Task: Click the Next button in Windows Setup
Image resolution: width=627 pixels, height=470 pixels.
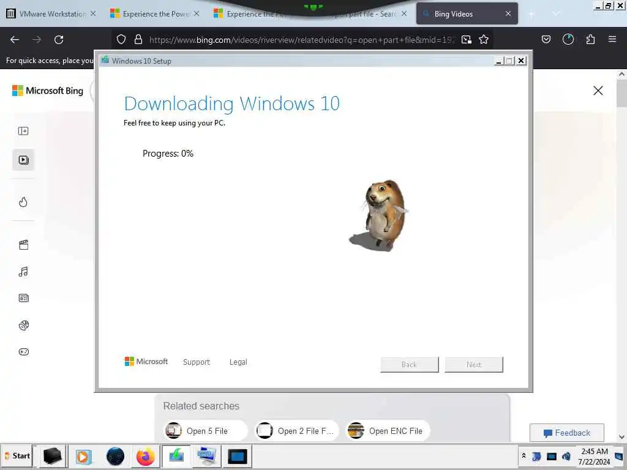Action: [x=474, y=365]
